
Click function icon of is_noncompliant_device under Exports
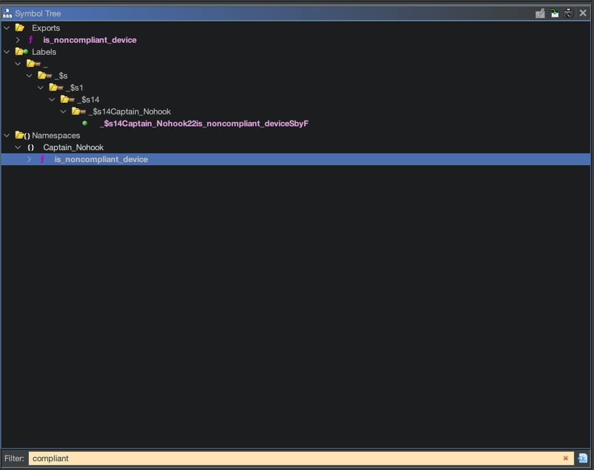click(31, 40)
